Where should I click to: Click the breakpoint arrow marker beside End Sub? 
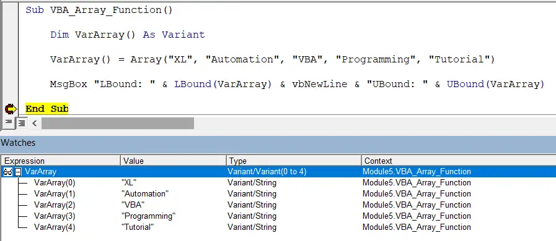click(11, 109)
